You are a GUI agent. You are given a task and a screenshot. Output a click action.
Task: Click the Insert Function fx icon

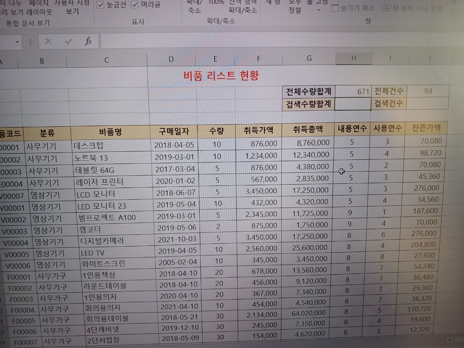point(88,41)
